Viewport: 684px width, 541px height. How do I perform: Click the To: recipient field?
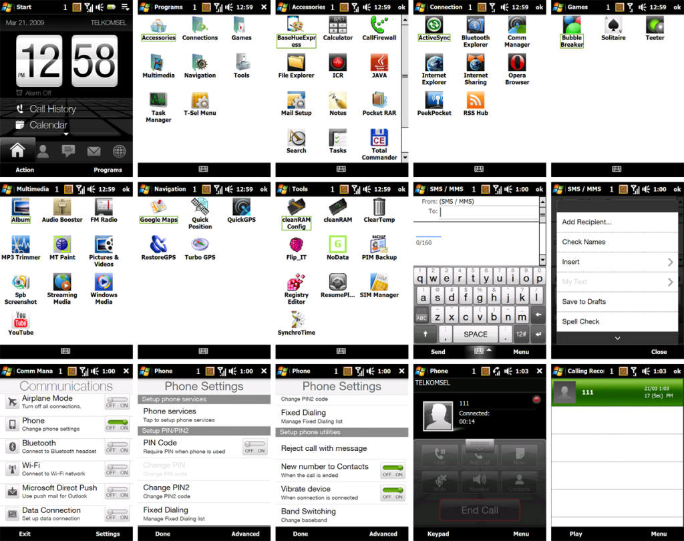(x=488, y=212)
